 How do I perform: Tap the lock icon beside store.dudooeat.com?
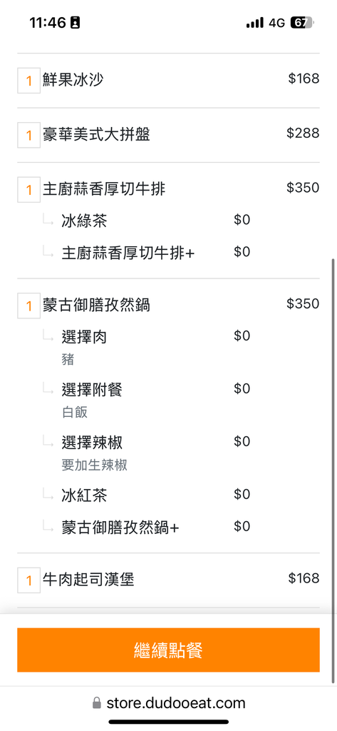(96, 702)
